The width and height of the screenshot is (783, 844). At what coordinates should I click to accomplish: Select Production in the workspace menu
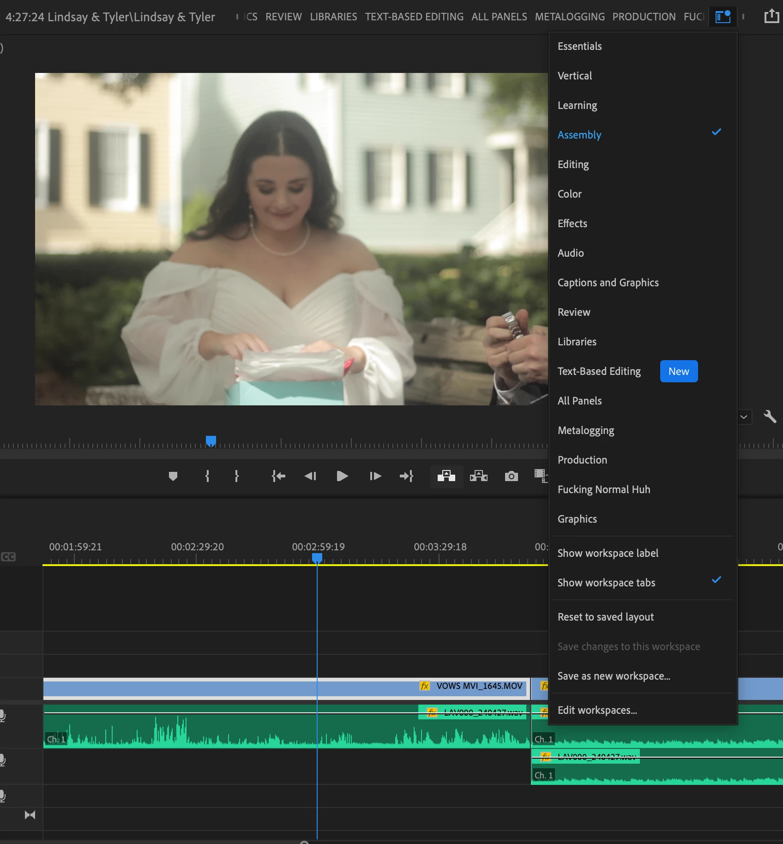(643, 460)
